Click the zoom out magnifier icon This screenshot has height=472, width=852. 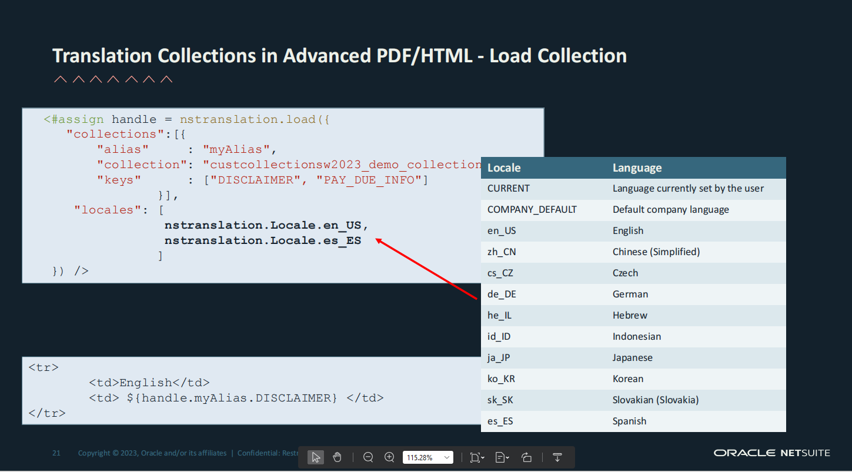pyautogui.click(x=368, y=457)
